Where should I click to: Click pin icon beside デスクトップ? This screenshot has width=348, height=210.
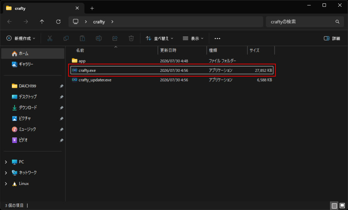click(62, 97)
